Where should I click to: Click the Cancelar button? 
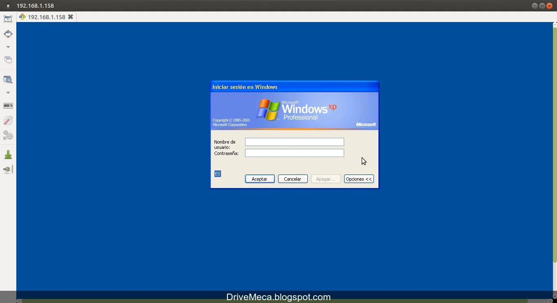click(x=293, y=179)
